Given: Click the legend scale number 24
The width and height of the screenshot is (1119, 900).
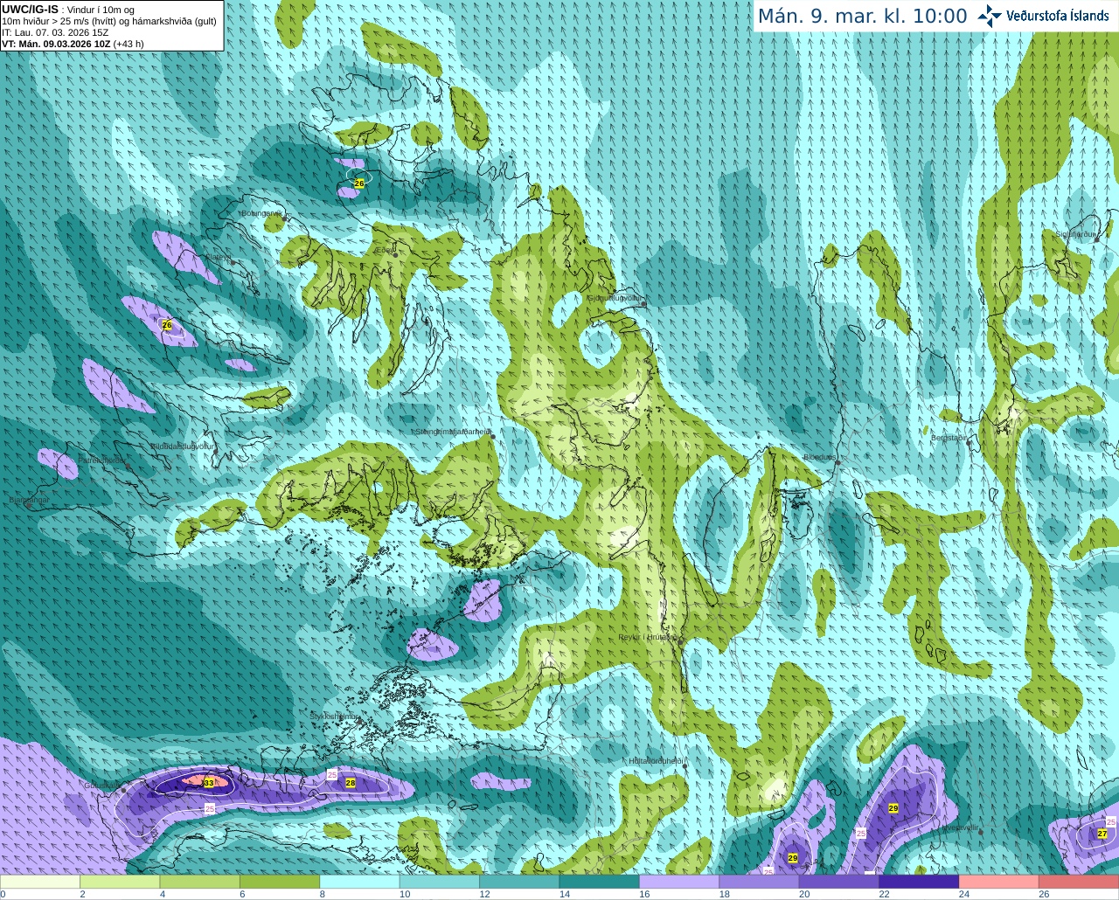Looking at the screenshot, I should (x=963, y=894).
